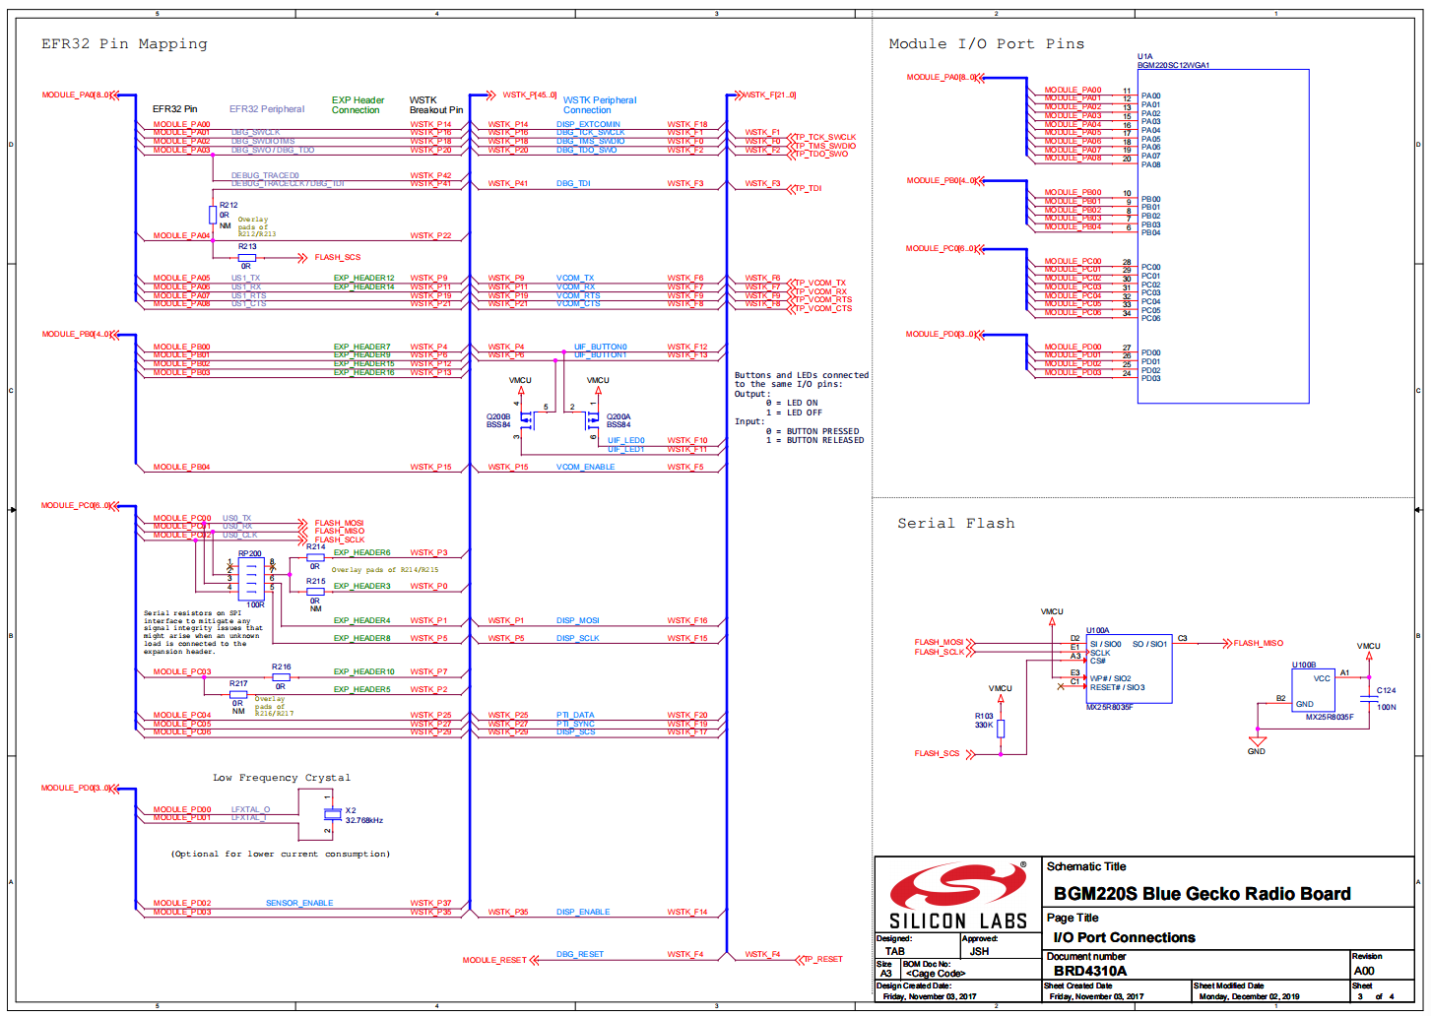Select the R212 resistor symbol

213,215
